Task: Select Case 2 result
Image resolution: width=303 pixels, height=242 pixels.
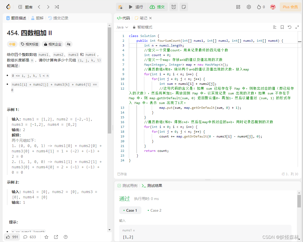Action: [154, 210]
